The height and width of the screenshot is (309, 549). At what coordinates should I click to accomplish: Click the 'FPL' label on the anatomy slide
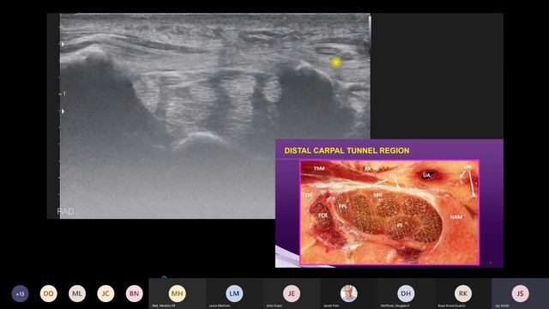pyautogui.click(x=342, y=206)
